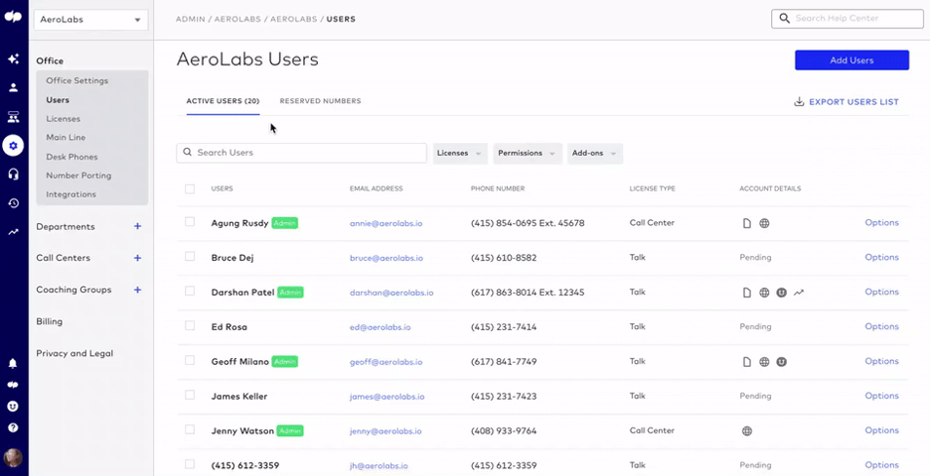Open Options for Darshan Patel
The width and height of the screenshot is (930, 476).
tap(881, 292)
